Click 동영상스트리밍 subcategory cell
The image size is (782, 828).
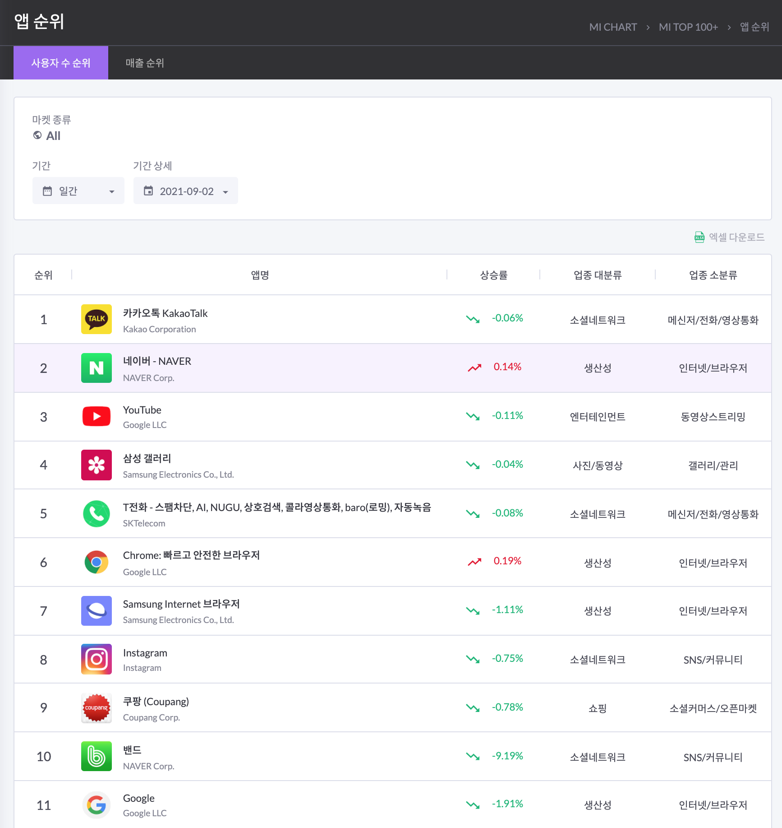(713, 417)
